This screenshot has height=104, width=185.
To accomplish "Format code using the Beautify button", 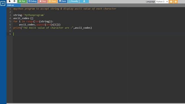I will click(x=73, y=1).
